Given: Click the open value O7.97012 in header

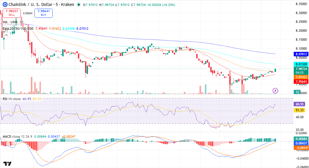Looking at the screenshot, I should point(90,5).
